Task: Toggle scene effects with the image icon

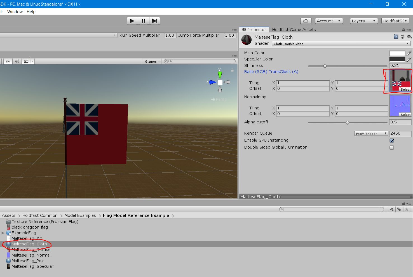Action: [x=26, y=62]
